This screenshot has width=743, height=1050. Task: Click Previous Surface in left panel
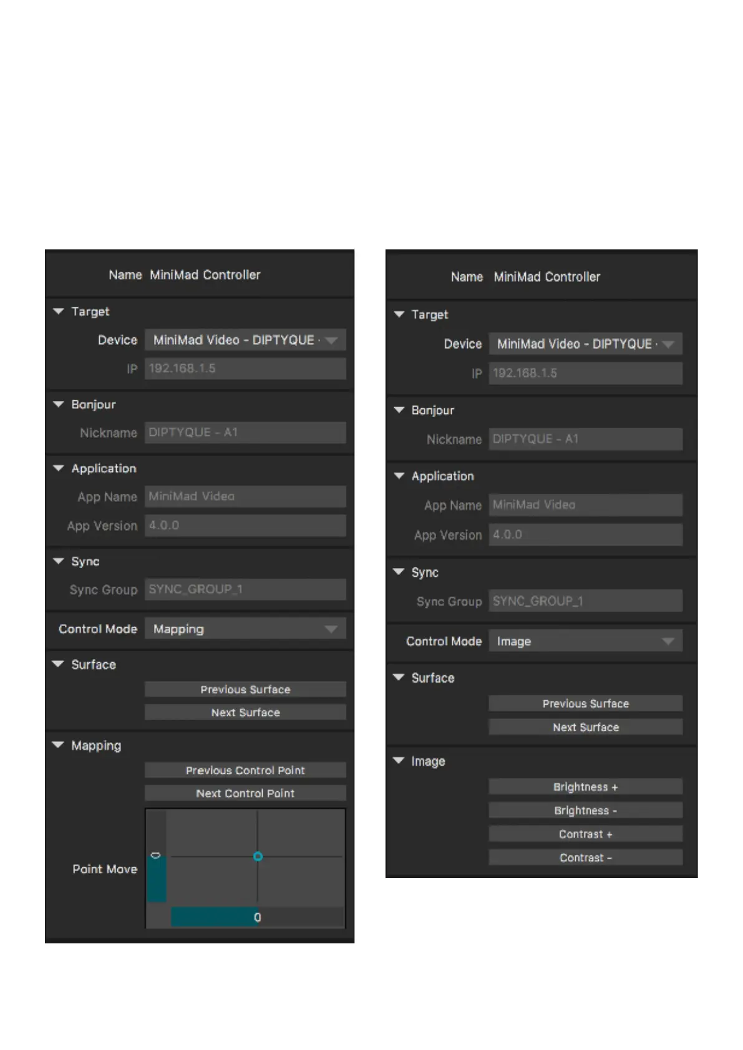pyautogui.click(x=245, y=689)
